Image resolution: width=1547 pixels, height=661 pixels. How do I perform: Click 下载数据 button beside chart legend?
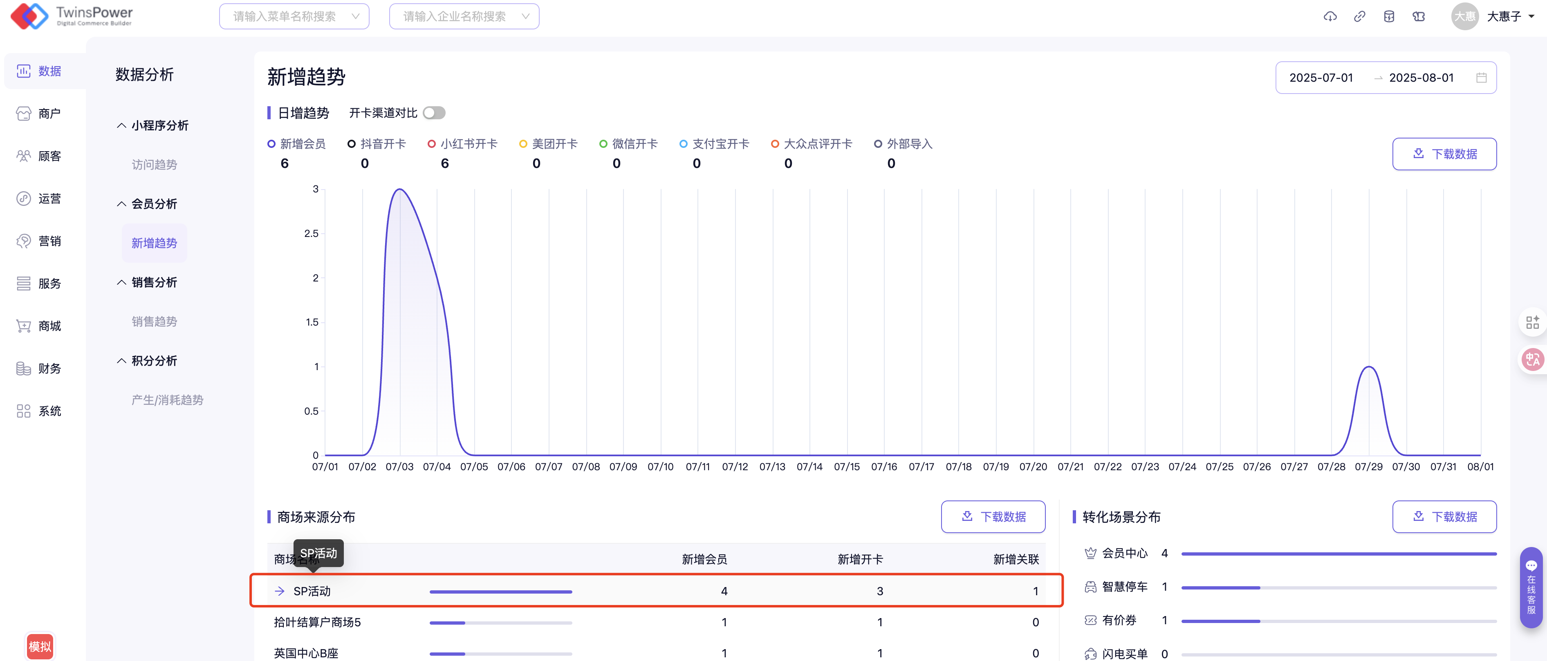[x=1444, y=154]
